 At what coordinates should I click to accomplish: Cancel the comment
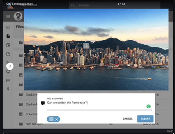tap(128, 119)
